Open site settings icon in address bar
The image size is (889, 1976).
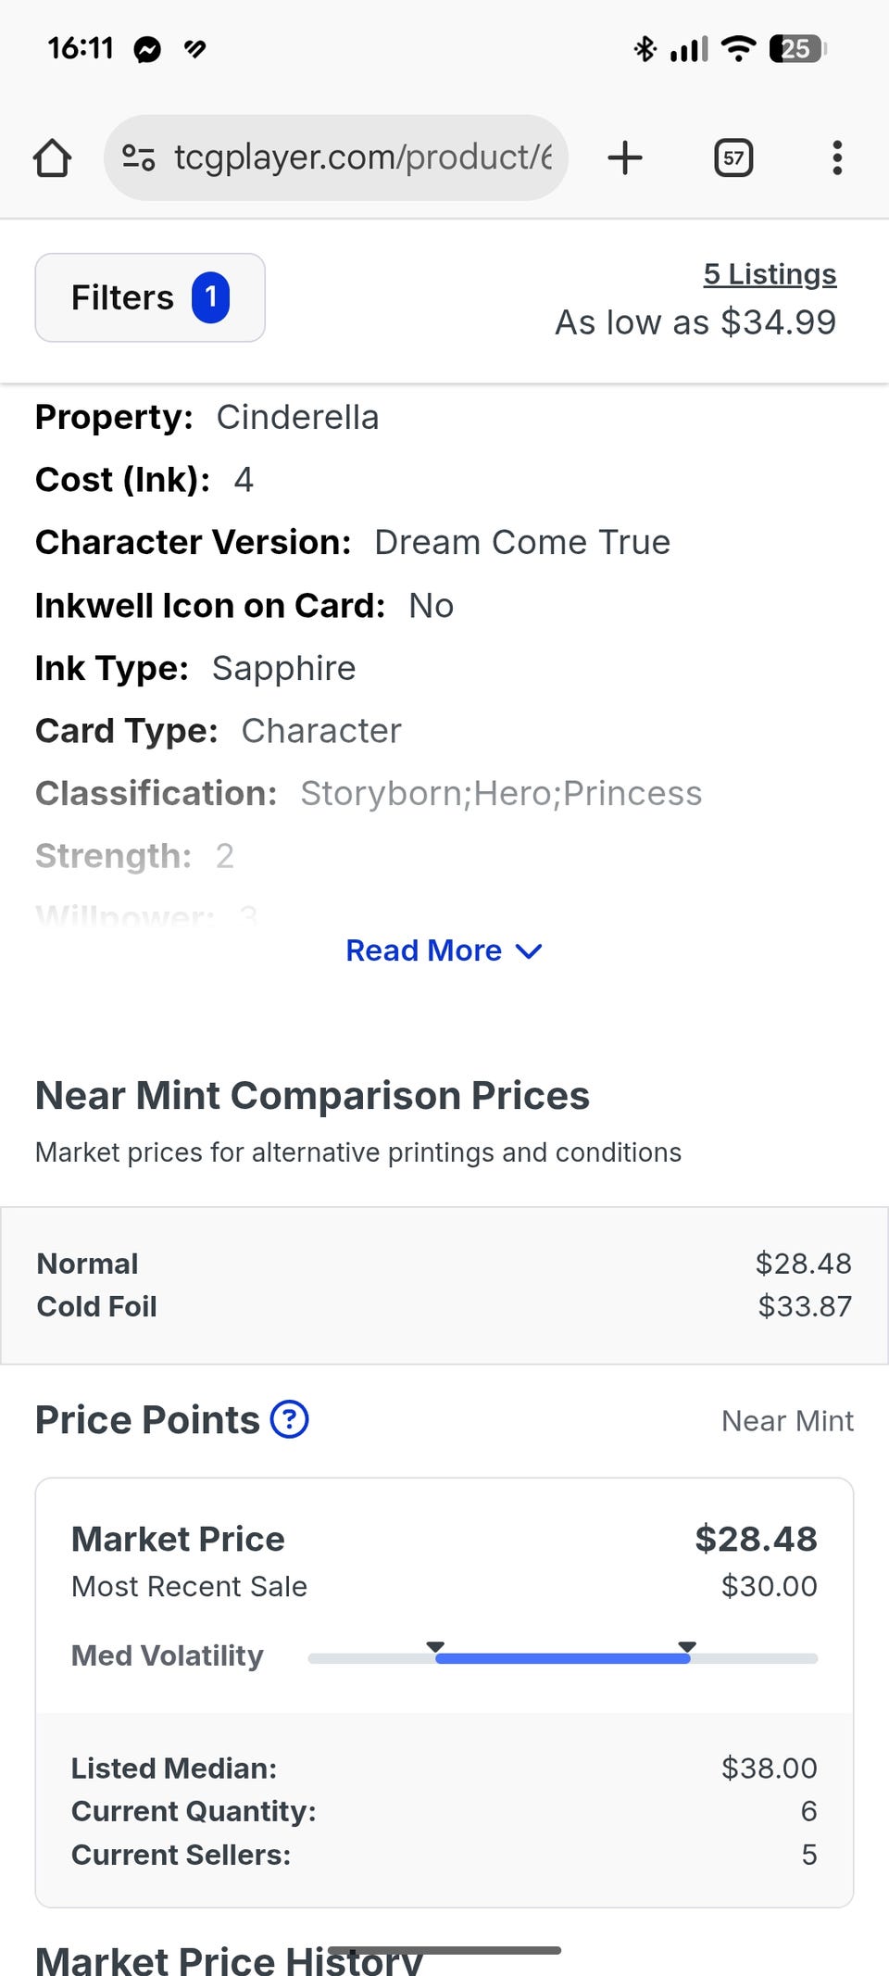(139, 157)
